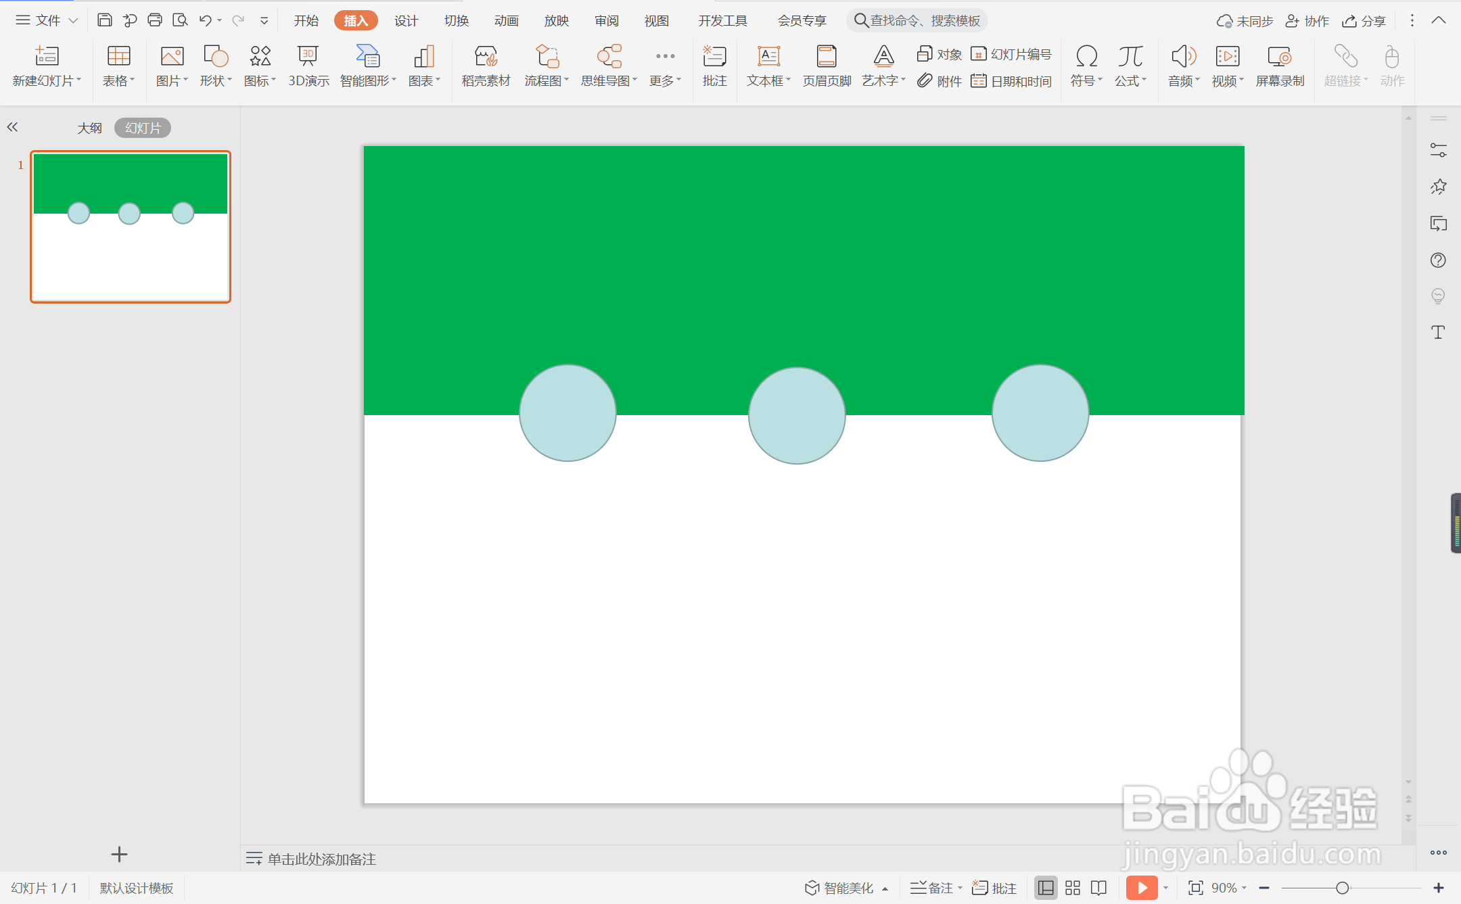Switch to normal view in status bar
1461x904 pixels.
click(x=1046, y=888)
